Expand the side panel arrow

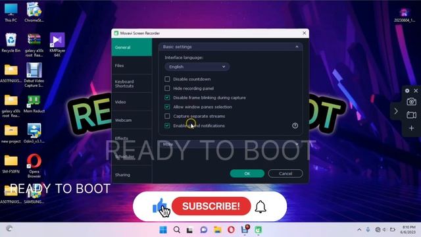tap(396, 111)
